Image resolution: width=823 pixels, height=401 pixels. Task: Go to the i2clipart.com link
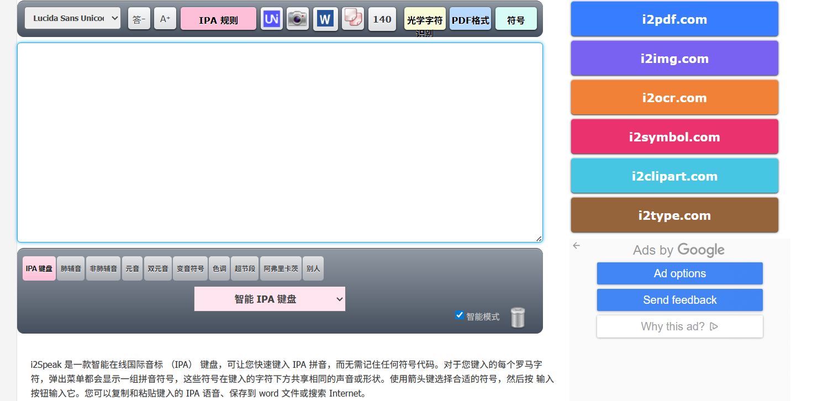pyautogui.click(x=674, y=176)
